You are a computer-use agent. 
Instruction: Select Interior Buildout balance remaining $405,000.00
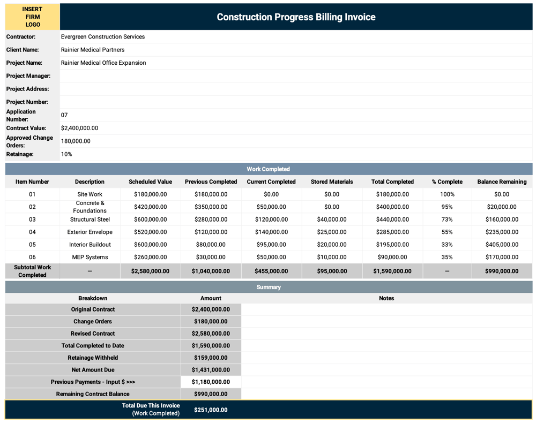(x=502, y=245)
